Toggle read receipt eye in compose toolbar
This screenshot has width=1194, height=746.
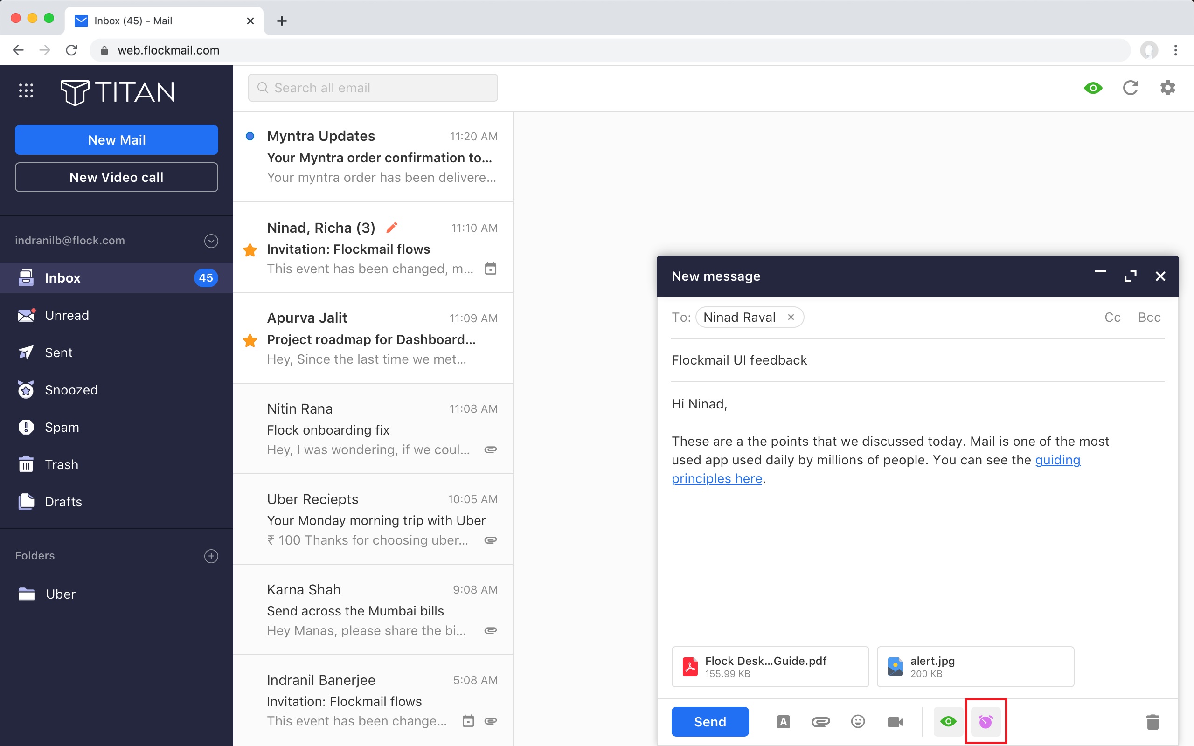(x=948, y=721)
